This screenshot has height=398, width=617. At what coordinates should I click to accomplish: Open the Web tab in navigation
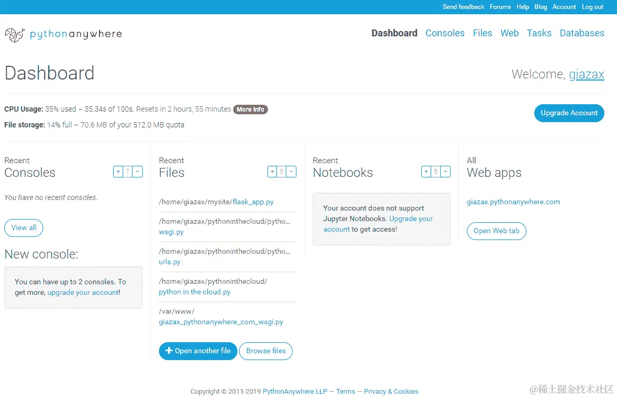tap(510, 33)
